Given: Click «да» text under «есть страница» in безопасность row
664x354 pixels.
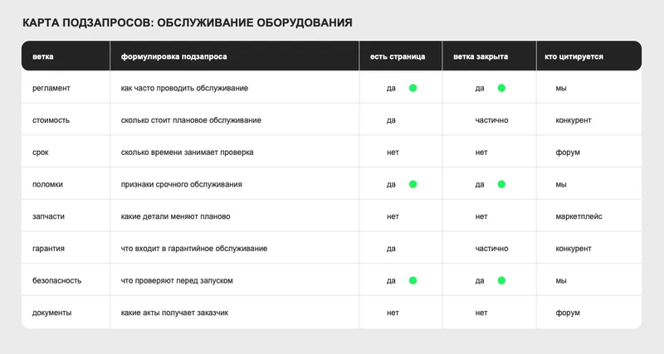Looking at the screenshot, I should tap(391, 280).
